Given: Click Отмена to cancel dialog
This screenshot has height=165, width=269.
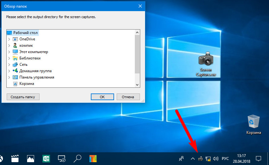Looking at the screenshot, I should click(128, 97).
